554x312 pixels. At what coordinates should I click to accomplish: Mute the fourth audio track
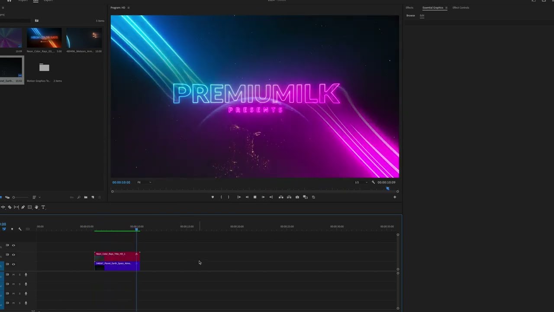pyautogui.click(x=13, y=303)
